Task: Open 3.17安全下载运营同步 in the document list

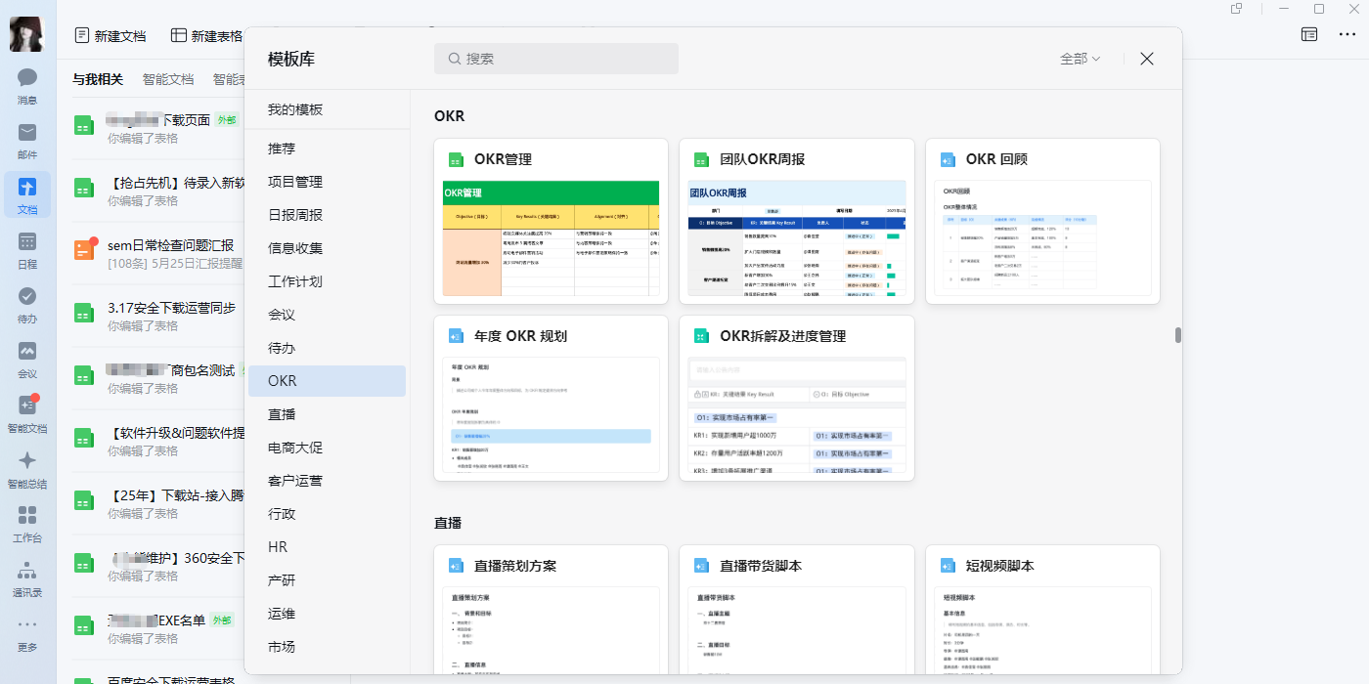Action: (x=156, y=316)
